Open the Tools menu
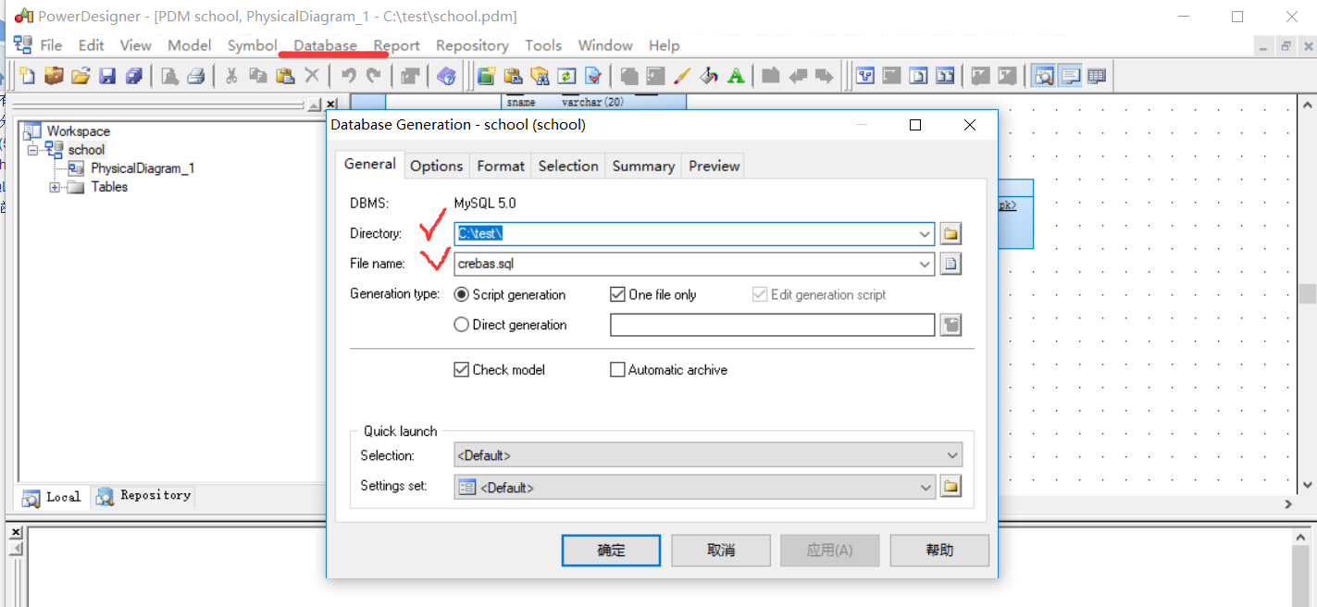1317x607 pixels. tap(543, 45)
